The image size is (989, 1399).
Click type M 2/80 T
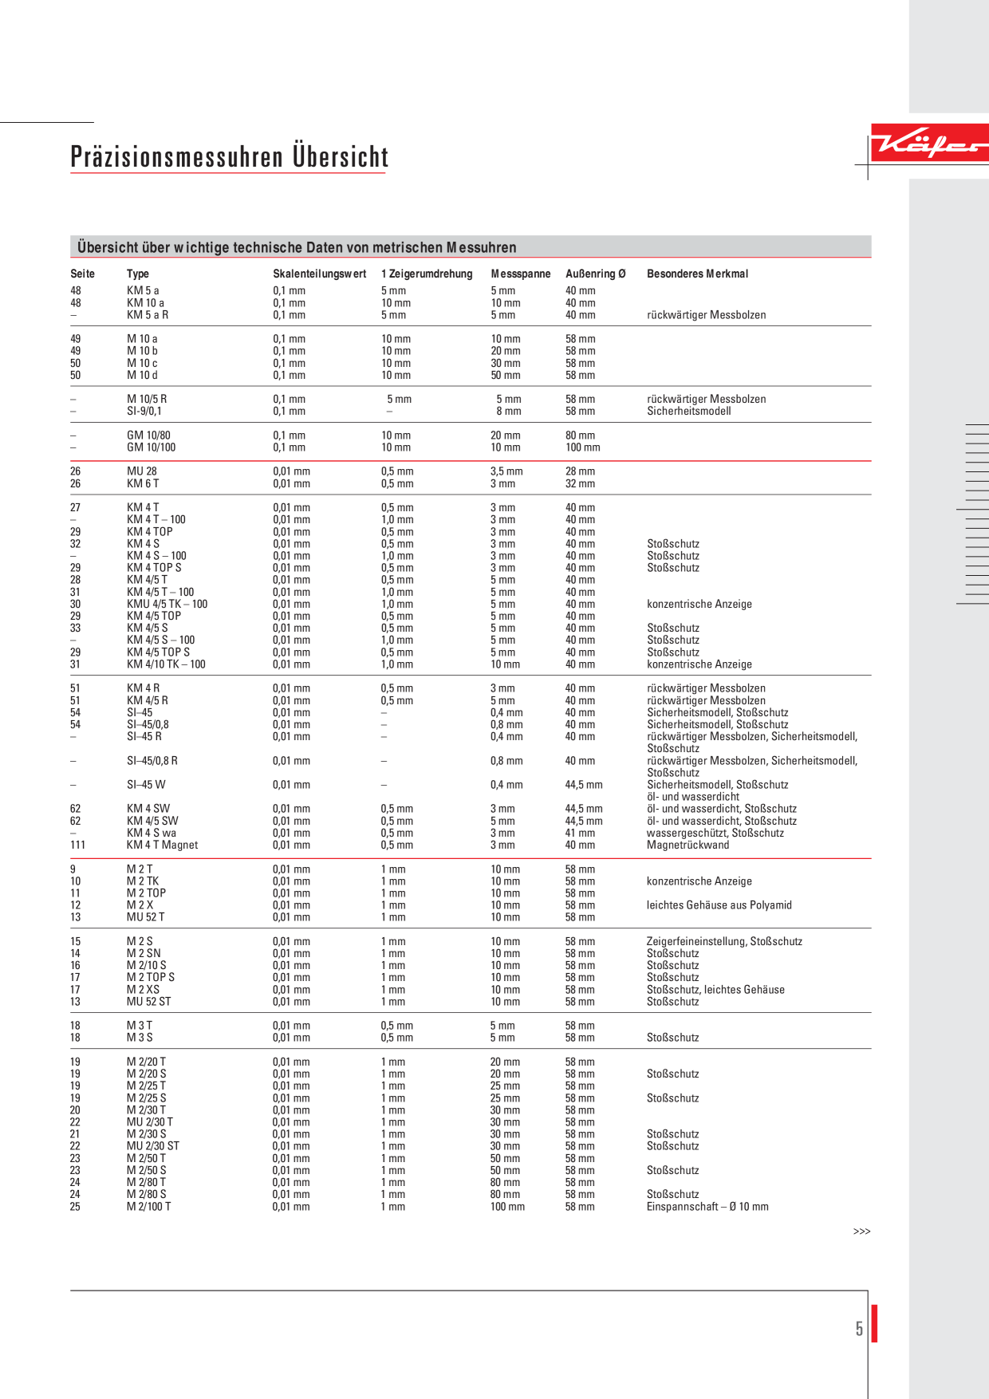tap(146, 1183)
